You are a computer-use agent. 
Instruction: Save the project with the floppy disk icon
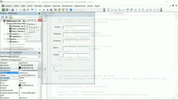tap(13, 10)
